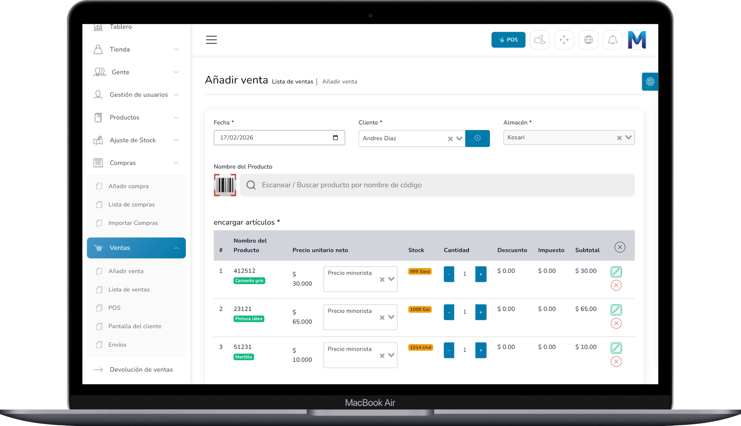The width and height of the screenshot is (741, 426).
Task: Remove the Martillo row with red X
Action: pyautogui.click(x=616, y=362)
